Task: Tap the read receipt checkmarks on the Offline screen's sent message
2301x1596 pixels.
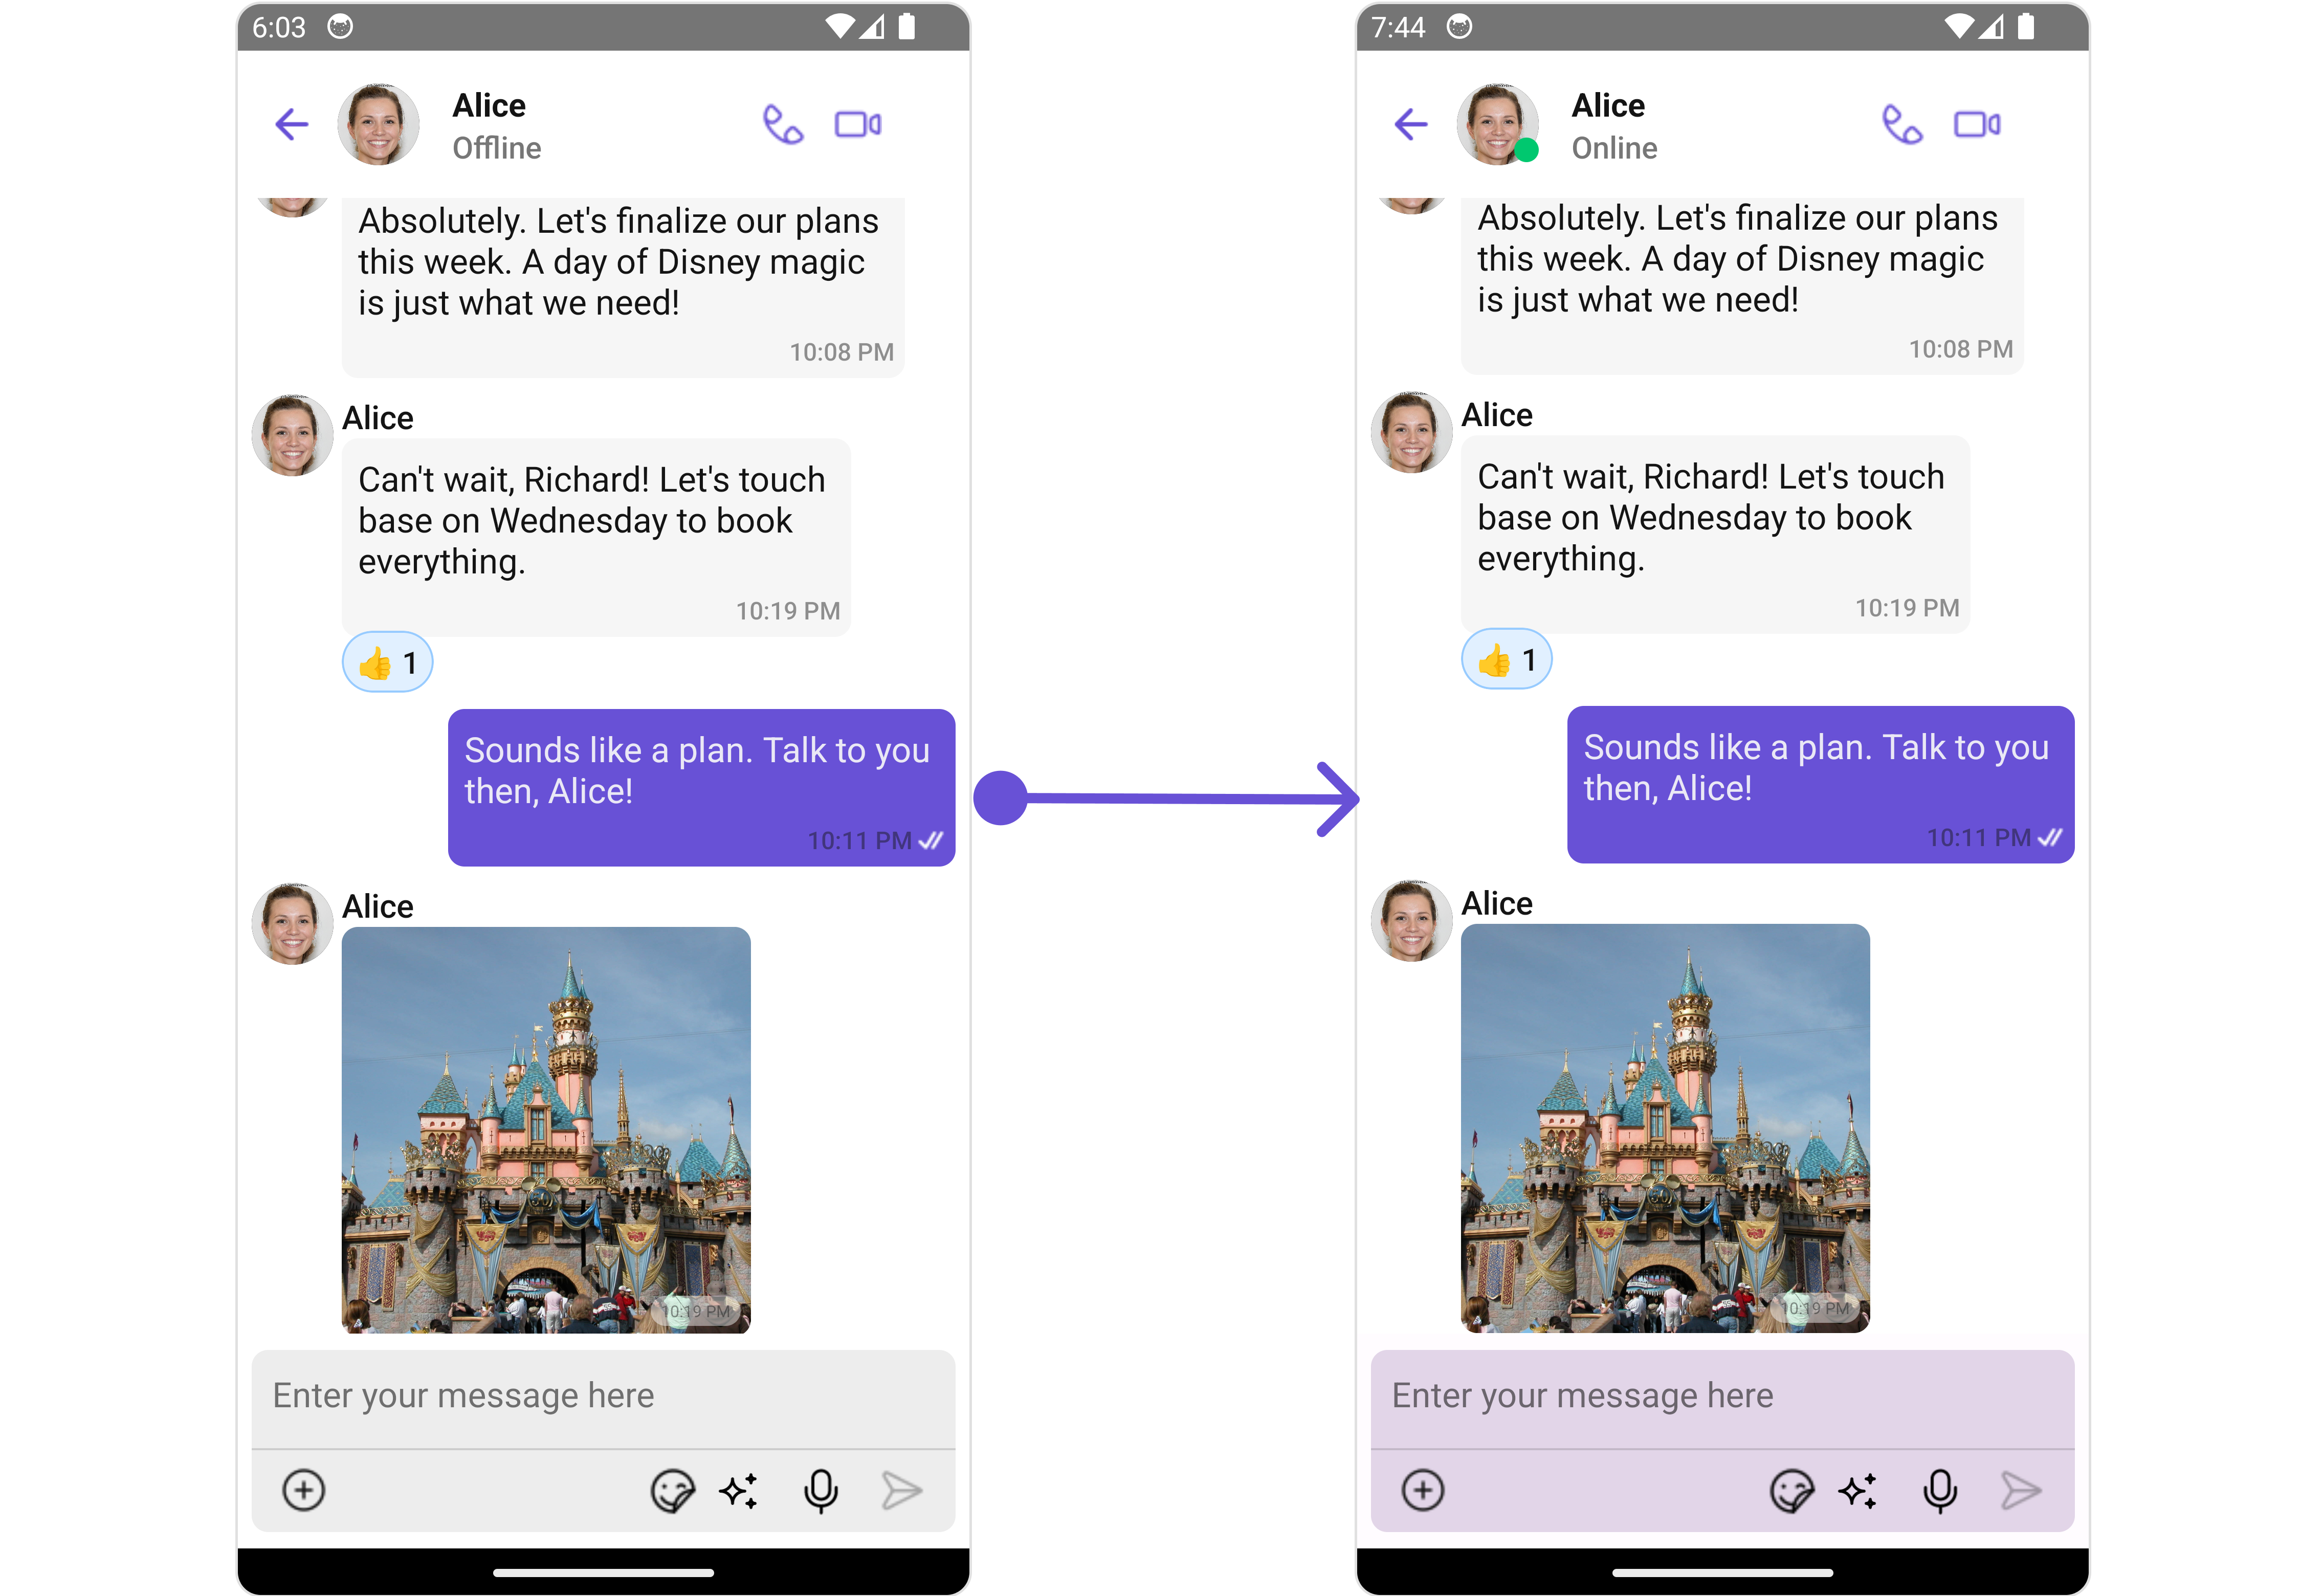Action: click(931, 840)
